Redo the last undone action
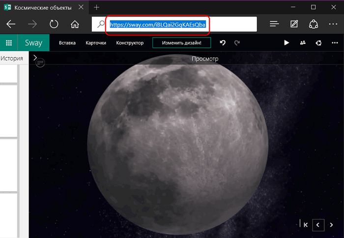This screenshot has width=344, height=238. point(237,43)
